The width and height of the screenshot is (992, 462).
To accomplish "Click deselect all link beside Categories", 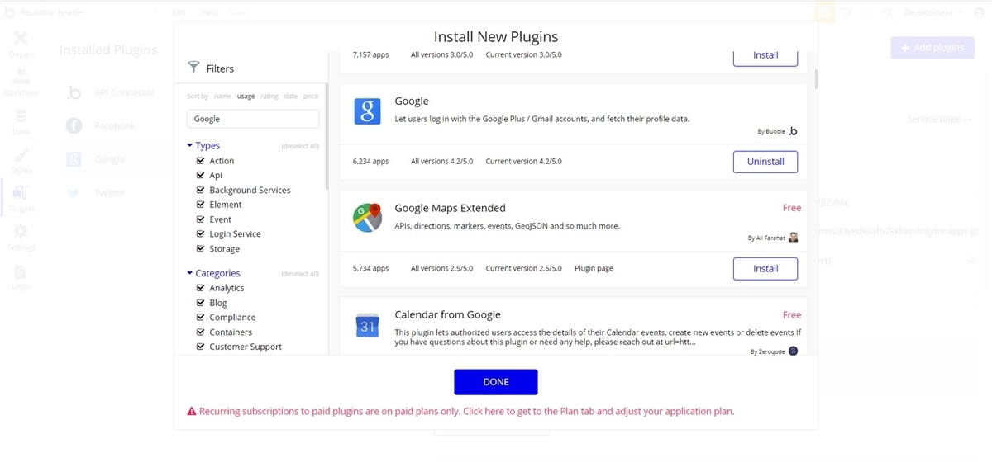I will tap(300, 274).
